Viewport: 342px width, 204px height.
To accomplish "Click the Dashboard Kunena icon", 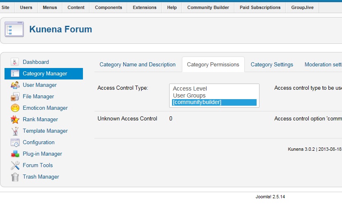I will (15, 62).
